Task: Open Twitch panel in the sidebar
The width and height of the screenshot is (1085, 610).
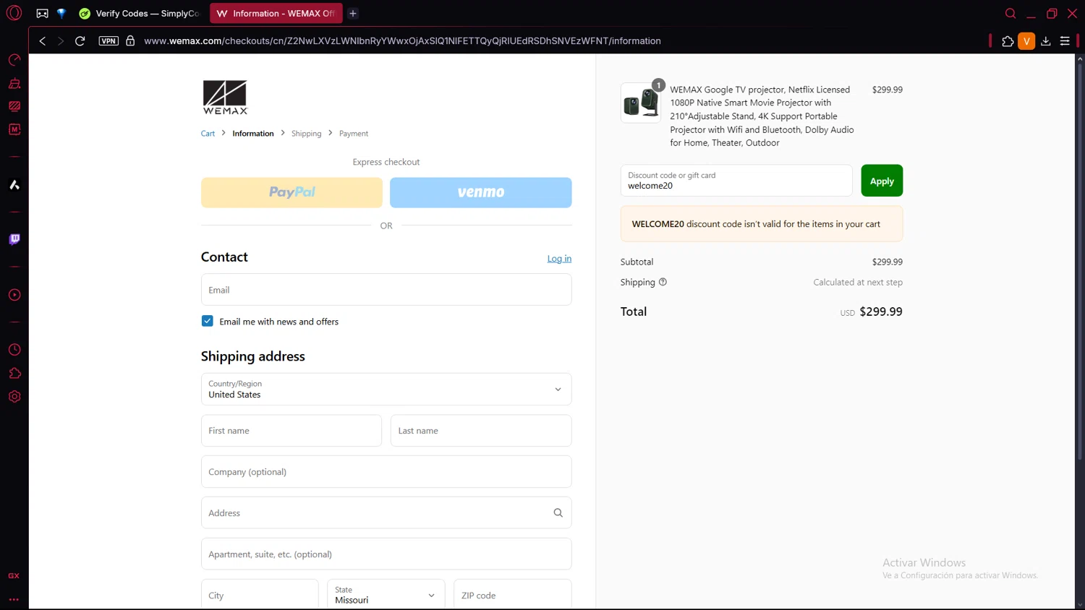Action: [x=14, y=239]
